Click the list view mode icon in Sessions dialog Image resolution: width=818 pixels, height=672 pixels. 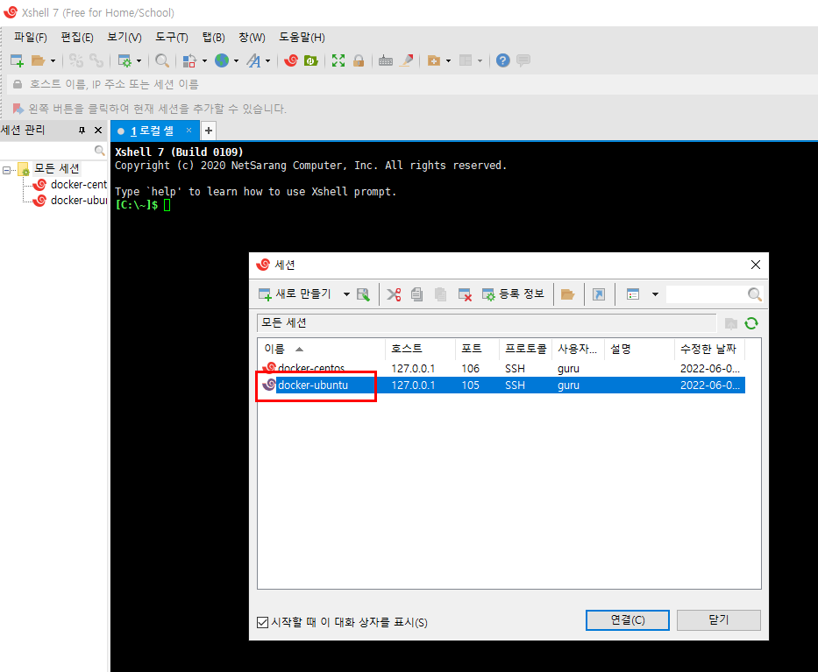click(x=633, y=294)
